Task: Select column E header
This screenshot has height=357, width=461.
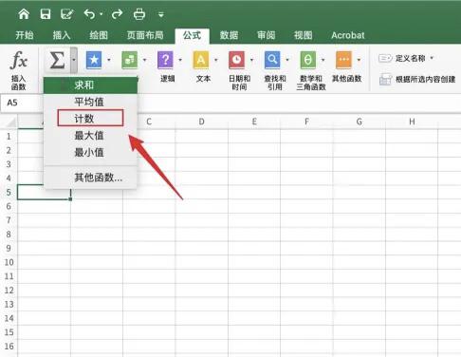Action: pyautogui.click(x=254, y=122)
